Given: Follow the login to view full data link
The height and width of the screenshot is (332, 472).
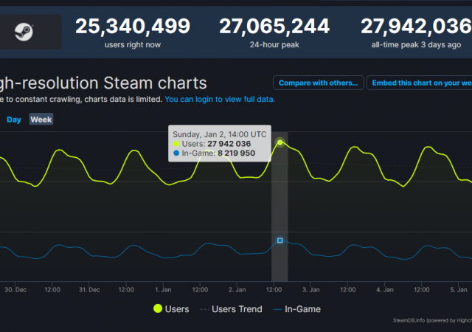Looking at the screenshot, I should (220, 99).
